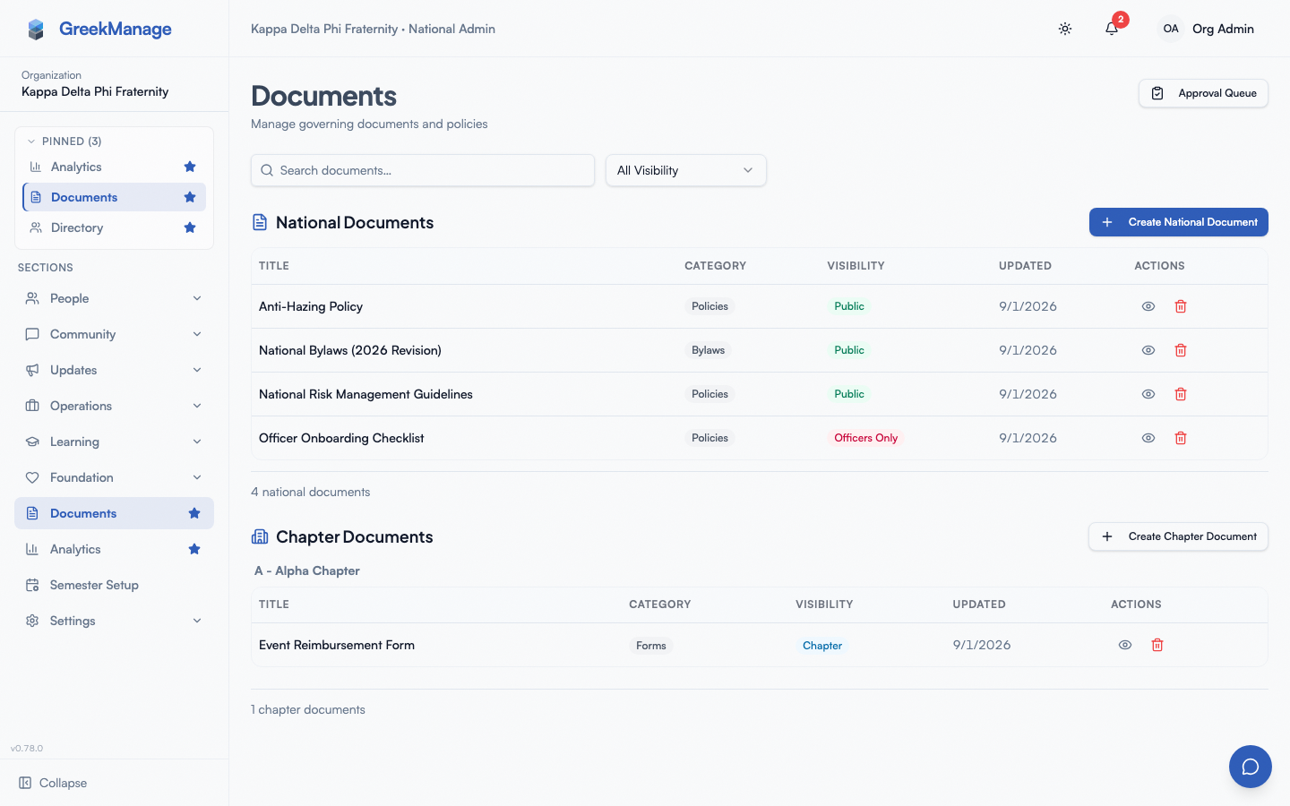Unpin Analytics star in pinned list

pos(190,167)
